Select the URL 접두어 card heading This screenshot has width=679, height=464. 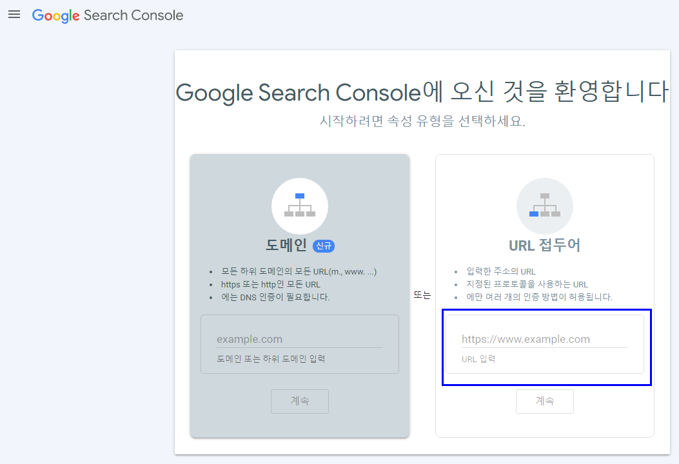click(545, 246)
